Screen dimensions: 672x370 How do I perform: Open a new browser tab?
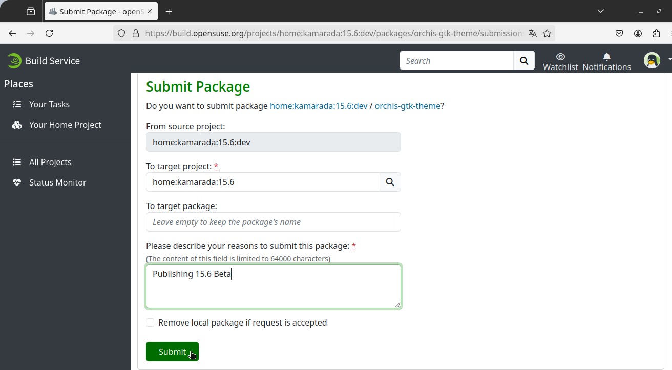(x=169, y=11)
